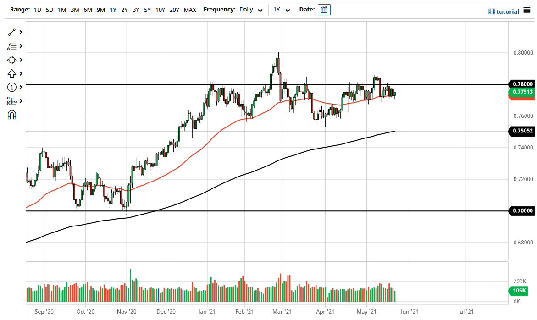537x320 pixels.
Task: Click the green 0.77513 current price tag
Action: pyautogui.click(x=521, y=92)
